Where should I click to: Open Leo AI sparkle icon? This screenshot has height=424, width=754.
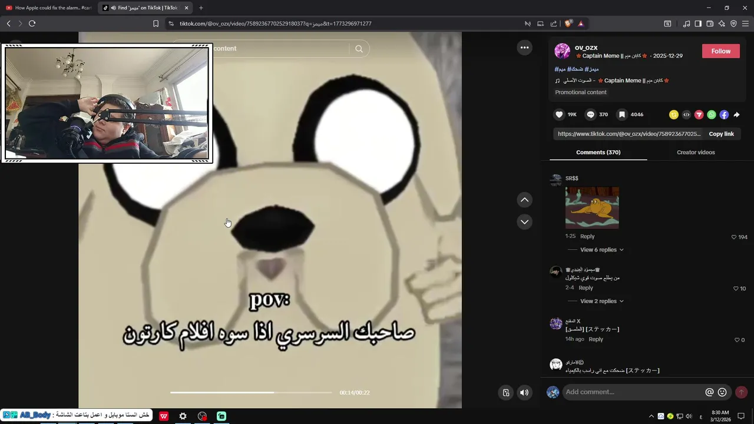coord(722,24)
